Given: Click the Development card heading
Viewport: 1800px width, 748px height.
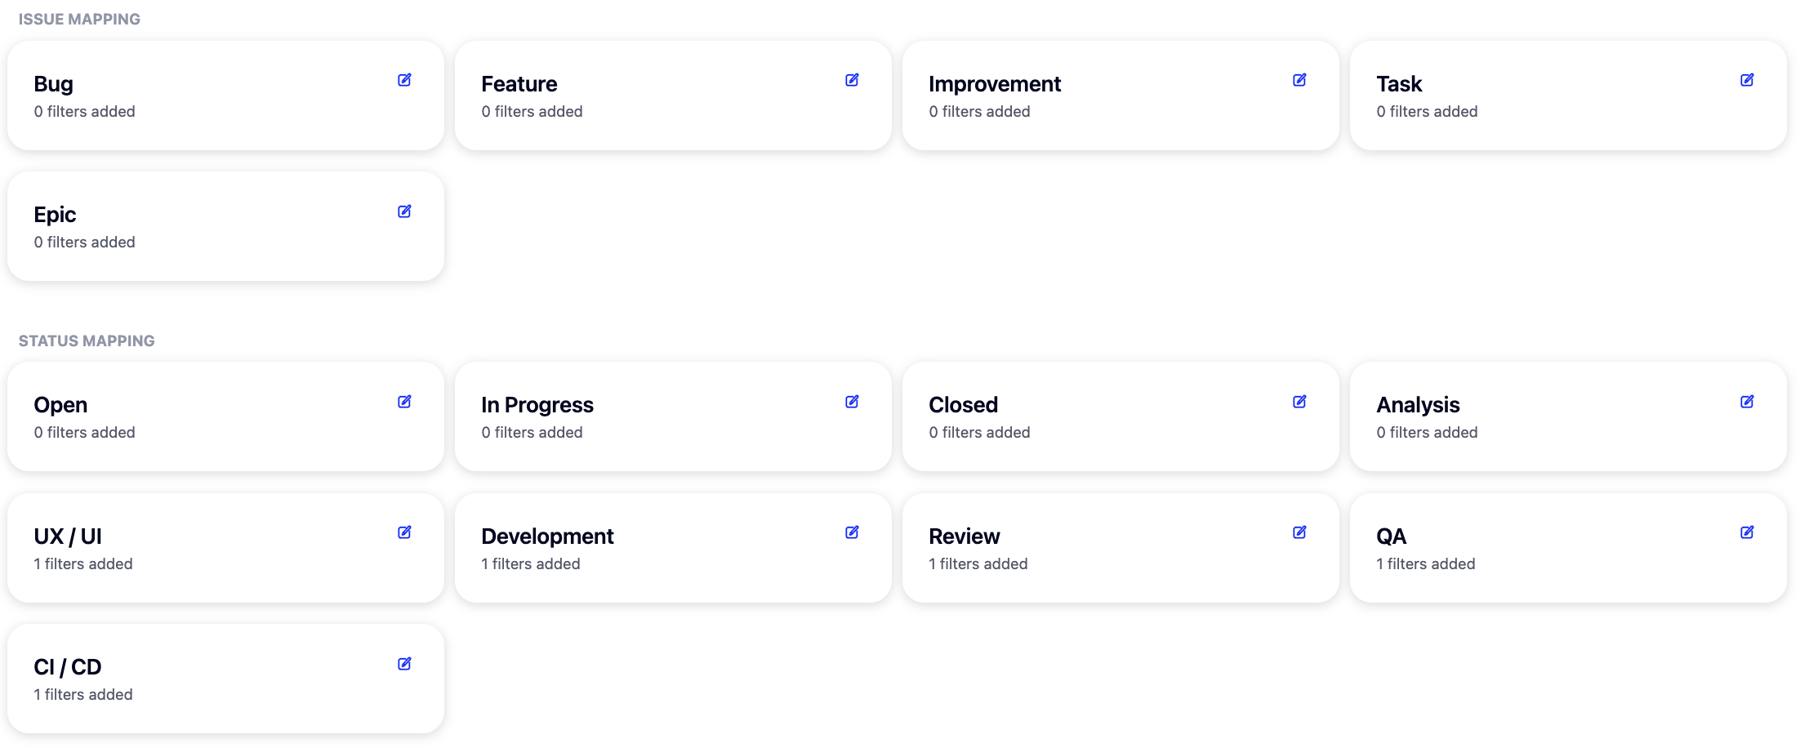Looking at the screenshot, I should point(547,537).
